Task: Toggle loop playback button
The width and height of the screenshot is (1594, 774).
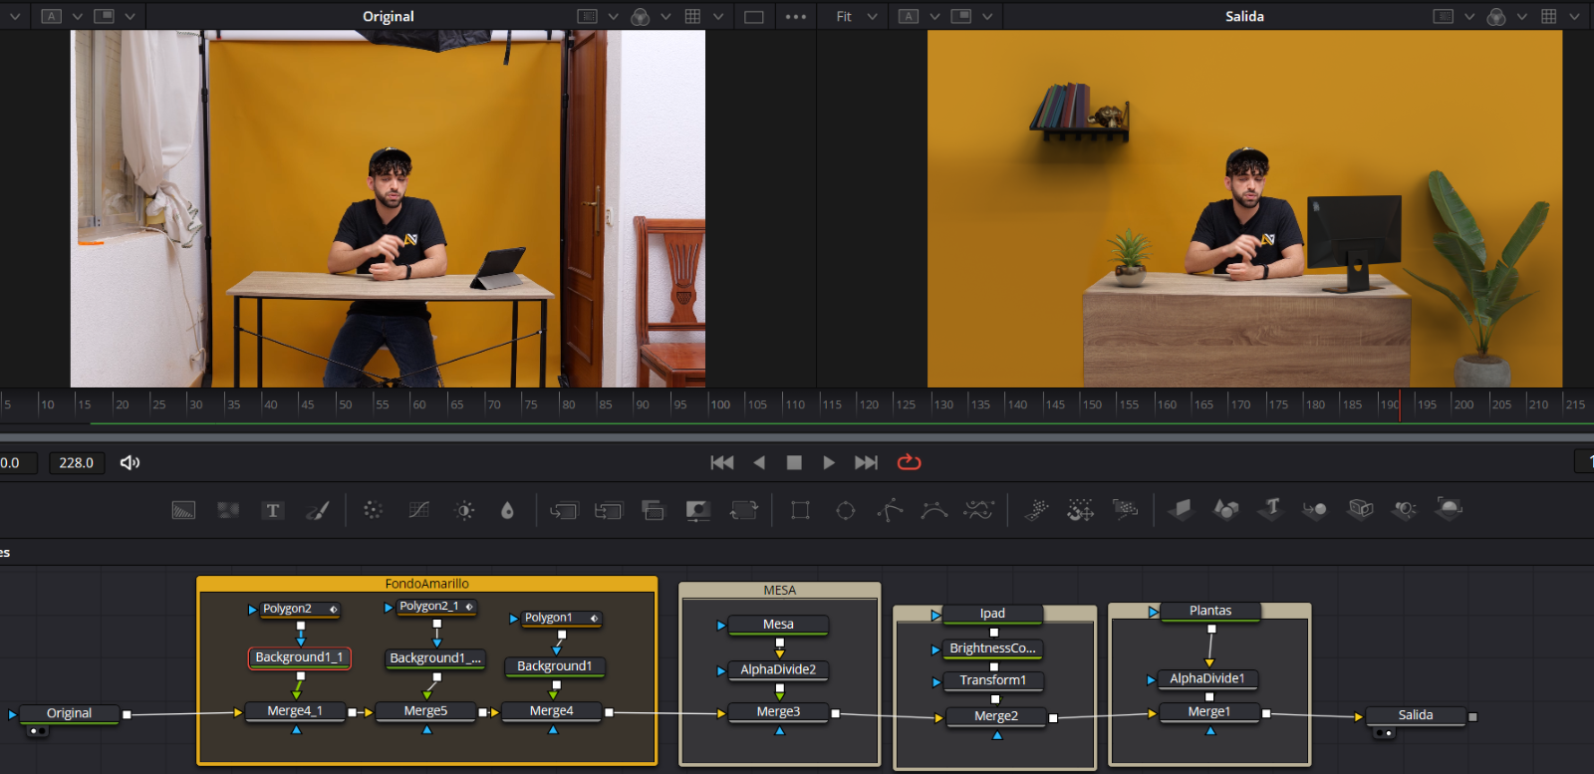Action: point(909,462)
